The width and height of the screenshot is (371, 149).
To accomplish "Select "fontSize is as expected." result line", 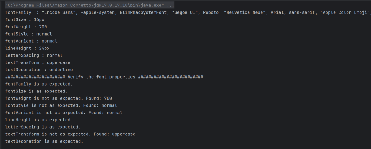I will (x=36, y=91).
